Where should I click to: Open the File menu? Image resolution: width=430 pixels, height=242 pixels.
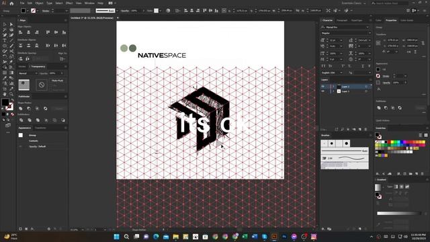[22, 3]
